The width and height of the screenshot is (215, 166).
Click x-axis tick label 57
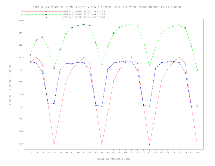[x=144, y=152]
